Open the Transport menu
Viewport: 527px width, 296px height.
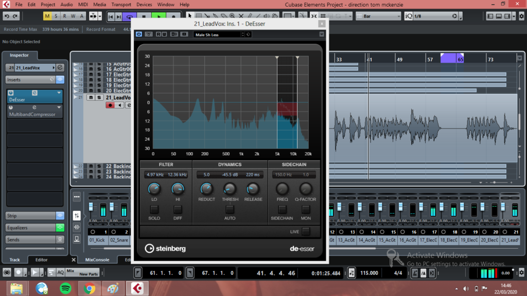pyautogui.click(x=121, y=4)
